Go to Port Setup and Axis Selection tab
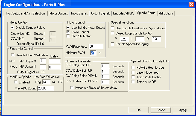196x116 pixels. click(x=25, y=13)
